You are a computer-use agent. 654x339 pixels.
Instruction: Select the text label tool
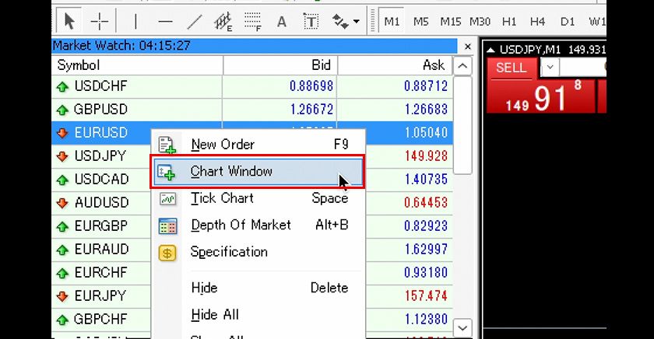click(311, 21)
